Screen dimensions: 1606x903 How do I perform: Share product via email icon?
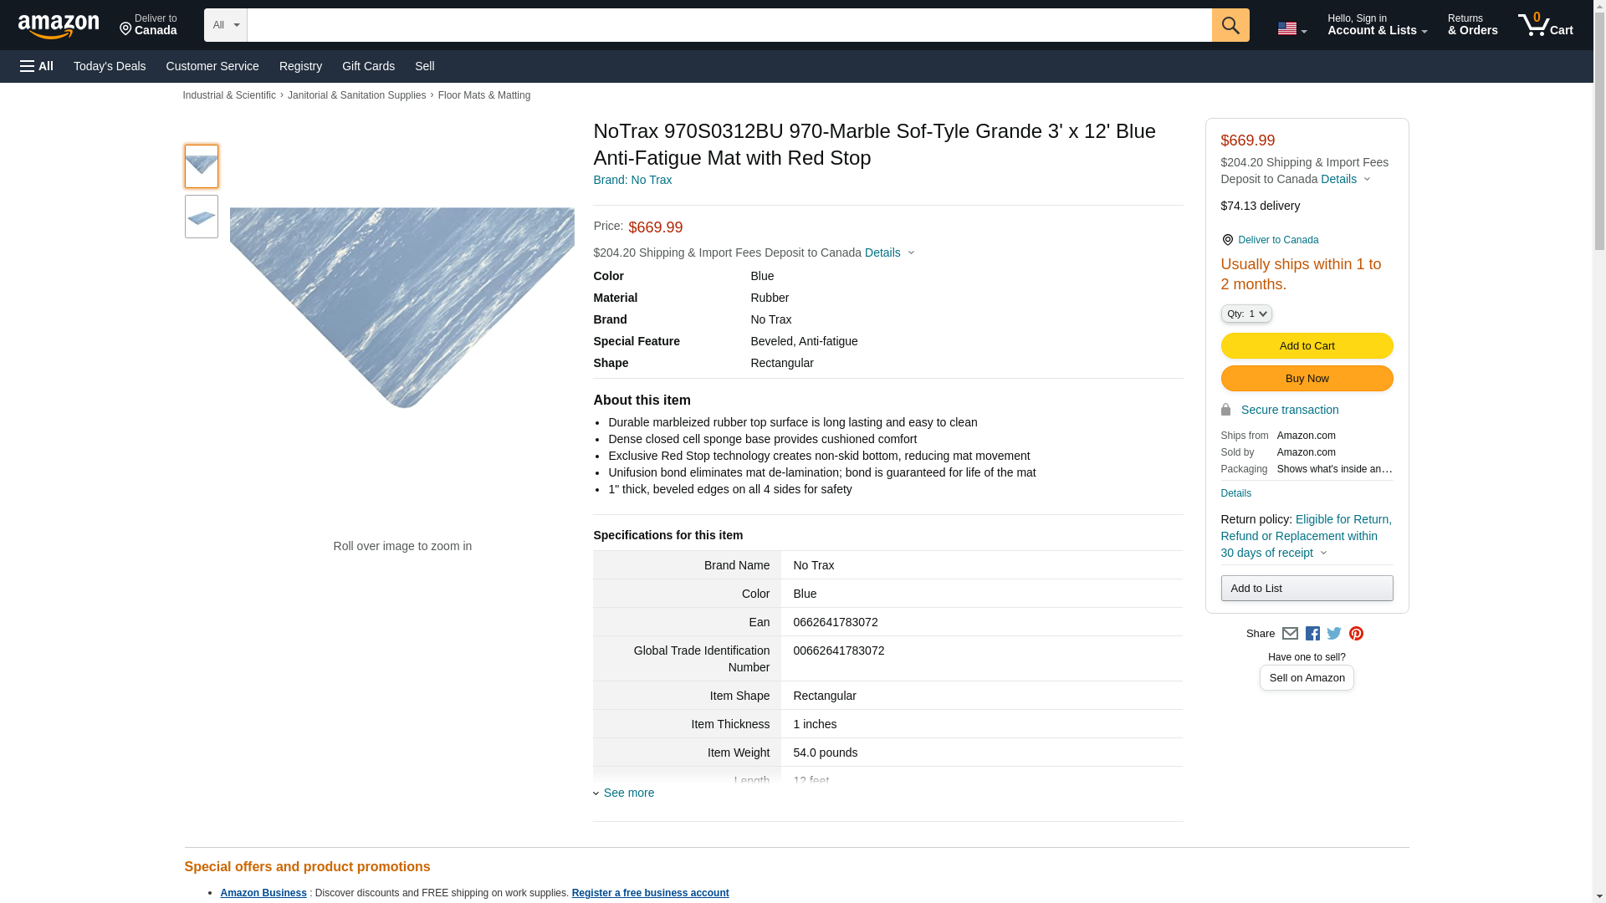[x=1290, y=634]
